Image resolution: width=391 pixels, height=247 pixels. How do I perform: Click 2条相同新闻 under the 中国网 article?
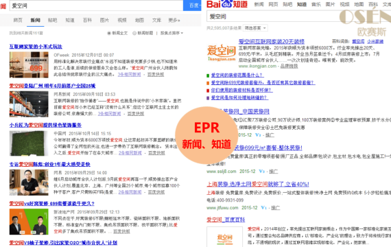(x=130, y=153)
